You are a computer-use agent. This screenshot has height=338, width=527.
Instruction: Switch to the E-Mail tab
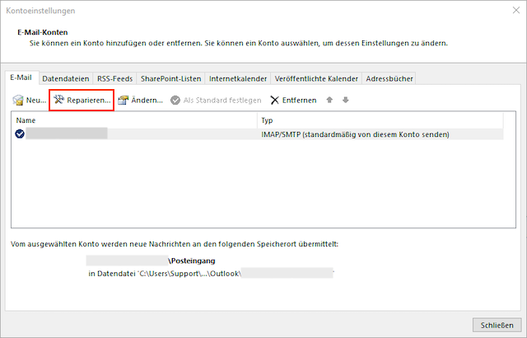point(21,77)
